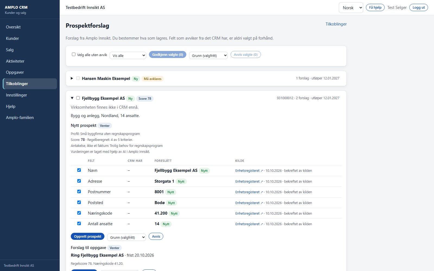
Task: Click the Må avklares badge
Action: [152, 79]
